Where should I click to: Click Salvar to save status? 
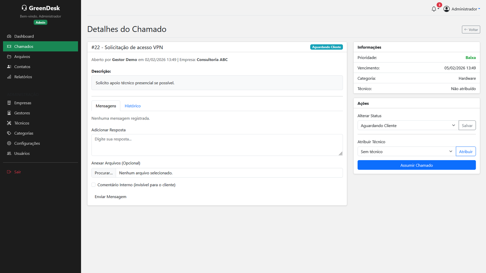pyautogui.click(x=467, y=126)
